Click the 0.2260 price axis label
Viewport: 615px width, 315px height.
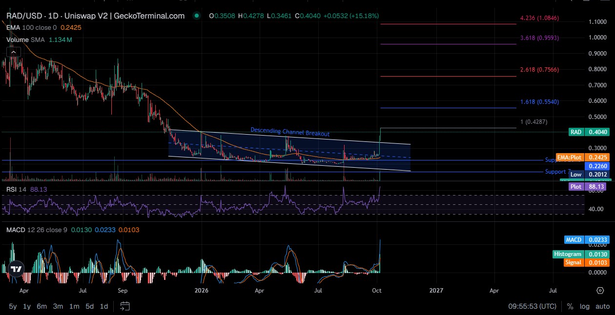[x=596, y=166]
